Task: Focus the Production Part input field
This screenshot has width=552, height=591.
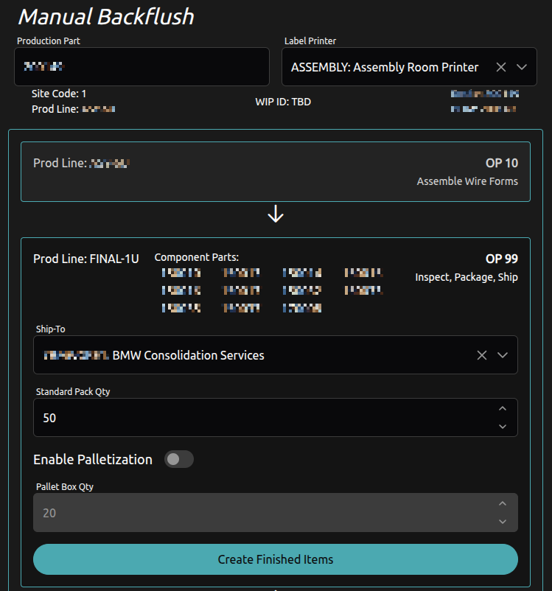Action: point(142,67)
